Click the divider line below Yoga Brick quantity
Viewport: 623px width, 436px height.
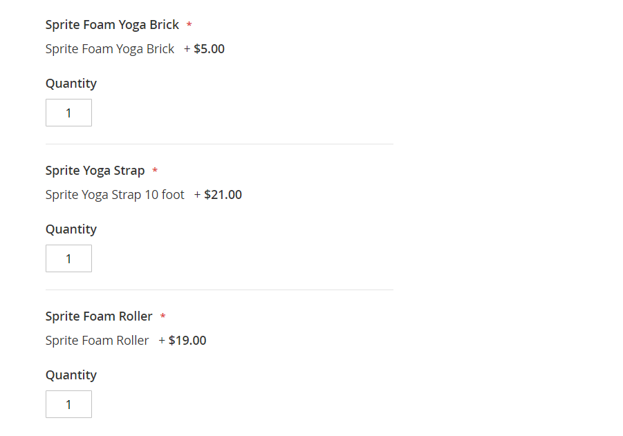coord(219,144)
